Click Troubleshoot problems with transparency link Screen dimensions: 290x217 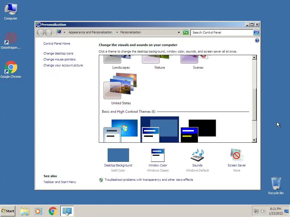click(149, 180)
